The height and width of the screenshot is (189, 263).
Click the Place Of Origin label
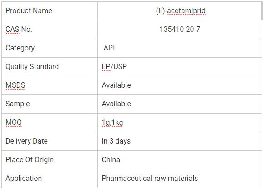point(30,160)
